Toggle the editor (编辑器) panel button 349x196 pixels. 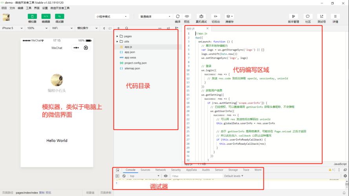[x=46, y=16]
